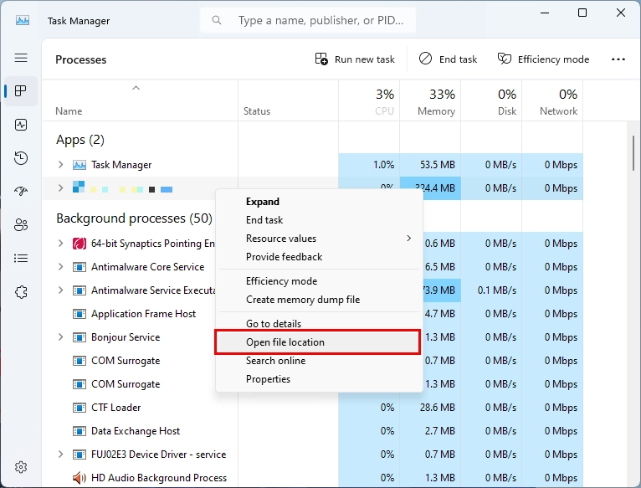This screenshot has height=488, width=641.
Task: Open Task Manager settings gear icon
Action: click(x=21, y=467)
